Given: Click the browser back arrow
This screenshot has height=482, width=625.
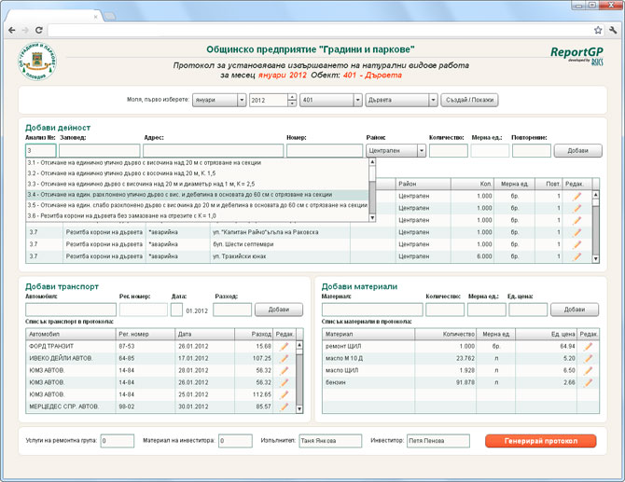Looking at the screenshot, I should click(x=12, y=30).
